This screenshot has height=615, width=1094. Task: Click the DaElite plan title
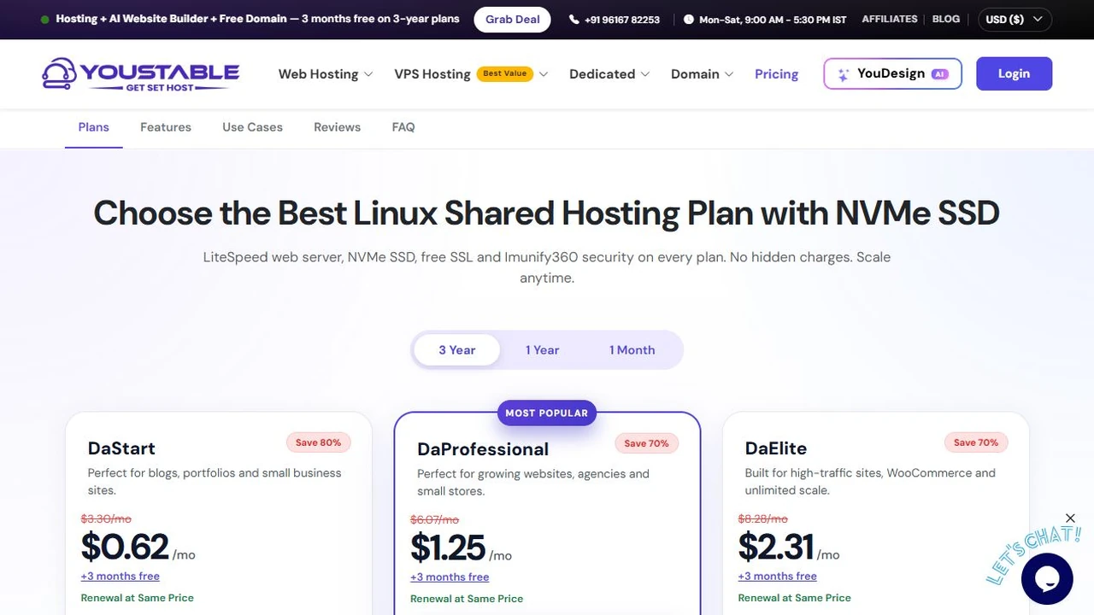tap(776, 448)
